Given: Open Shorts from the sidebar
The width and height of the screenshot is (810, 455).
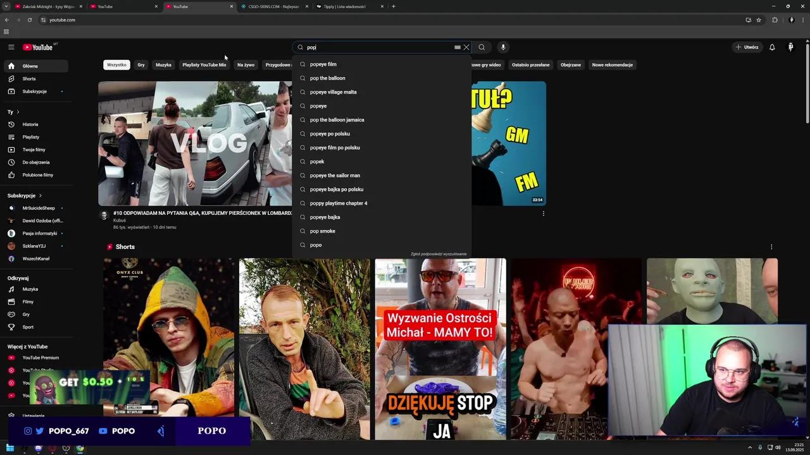Looking at the screenshot, I should coord(36,79).
